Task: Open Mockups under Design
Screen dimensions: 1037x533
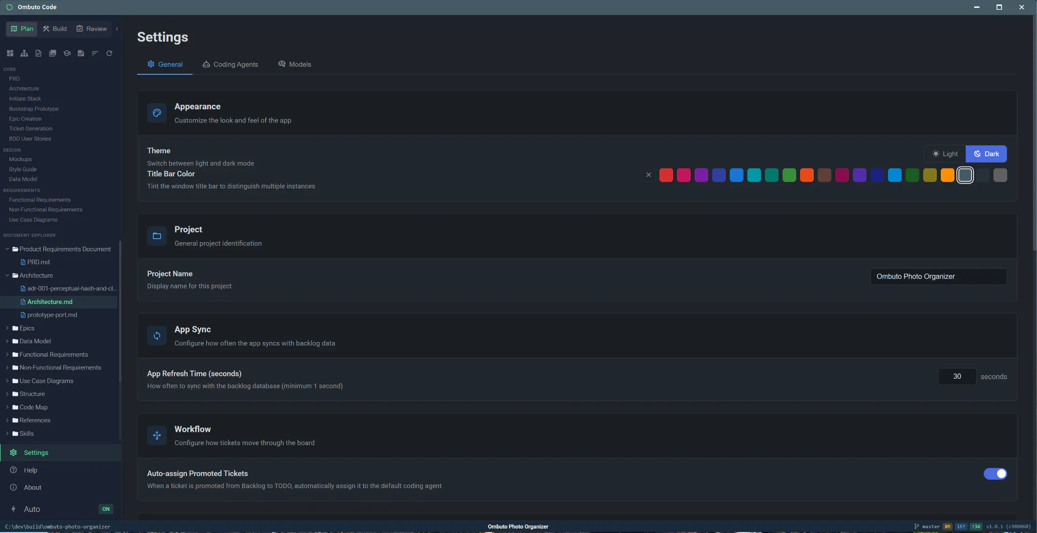Action: (20, 159)
